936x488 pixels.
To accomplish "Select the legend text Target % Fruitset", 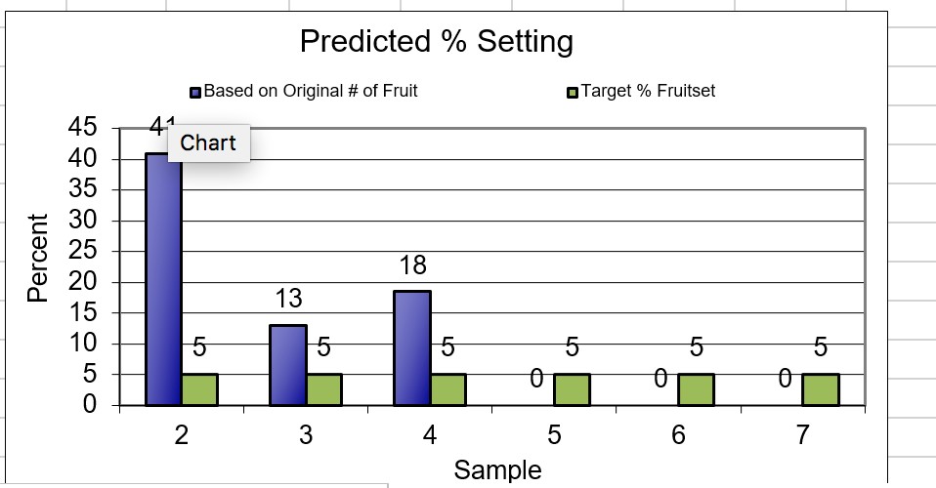I will (x=648, y=92).
